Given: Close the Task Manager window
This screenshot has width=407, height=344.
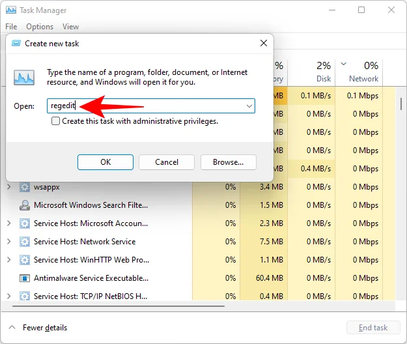Looking at the screenshot, I should (391, 10).
